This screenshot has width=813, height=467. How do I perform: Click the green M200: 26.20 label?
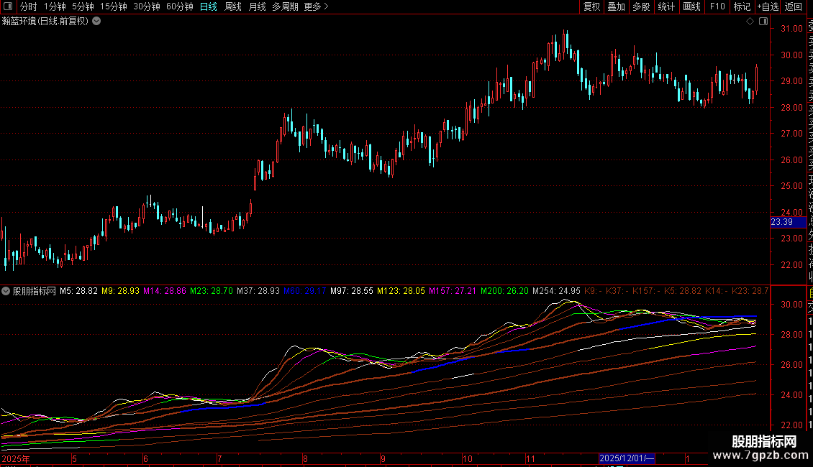504,291
